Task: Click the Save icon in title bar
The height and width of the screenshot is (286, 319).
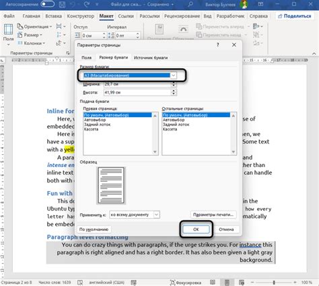Action: point(63,5)
